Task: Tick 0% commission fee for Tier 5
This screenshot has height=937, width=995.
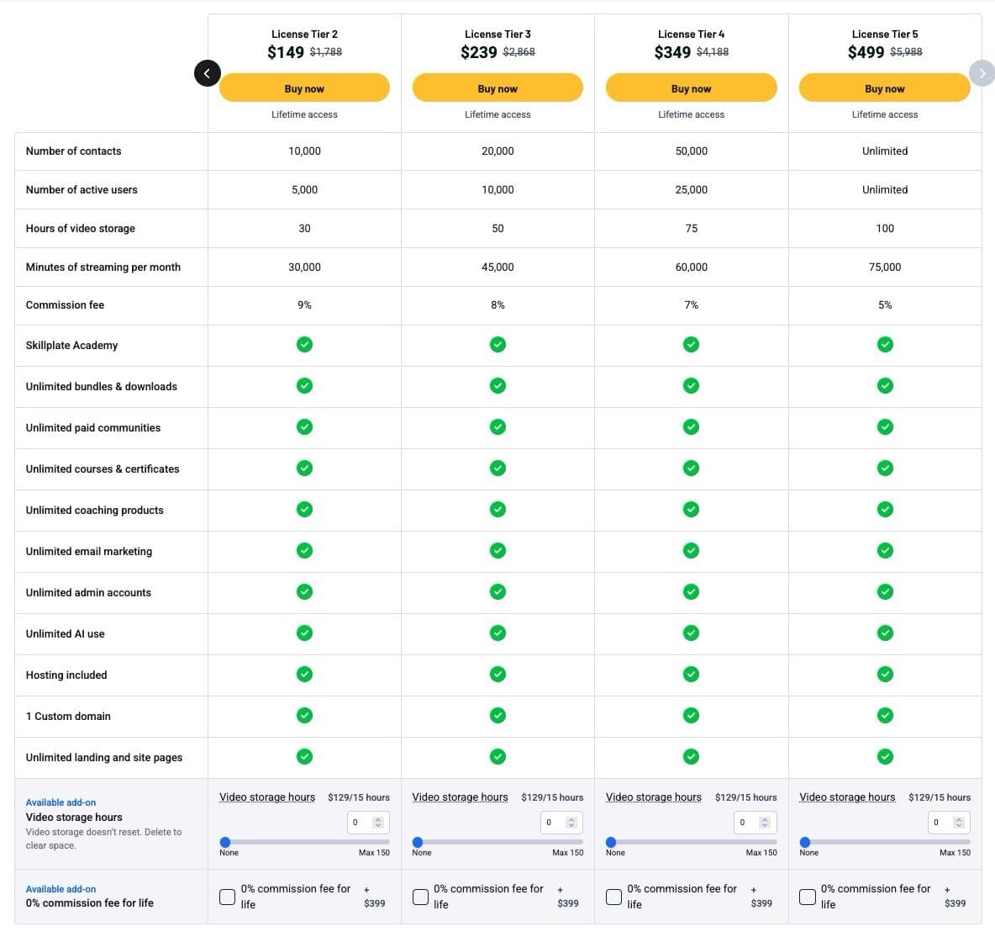Action: (808, 897)
